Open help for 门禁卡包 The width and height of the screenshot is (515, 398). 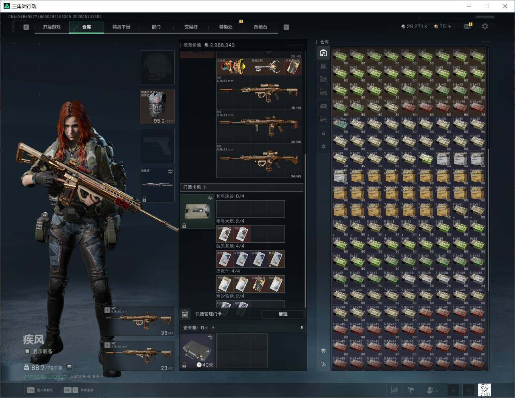coord(205,187)
